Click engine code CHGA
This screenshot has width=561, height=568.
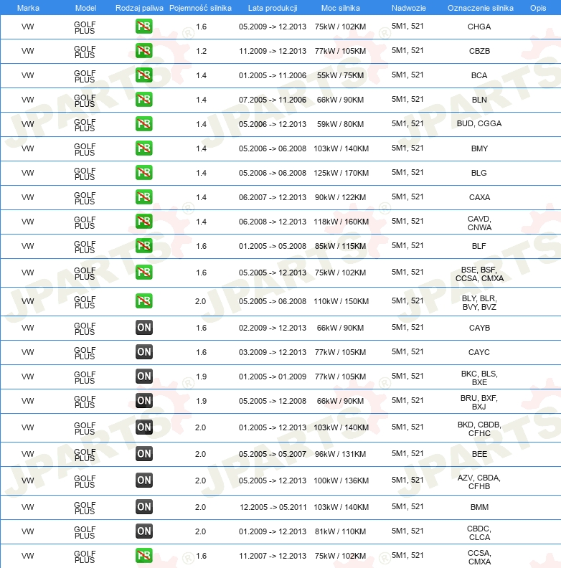479,27
